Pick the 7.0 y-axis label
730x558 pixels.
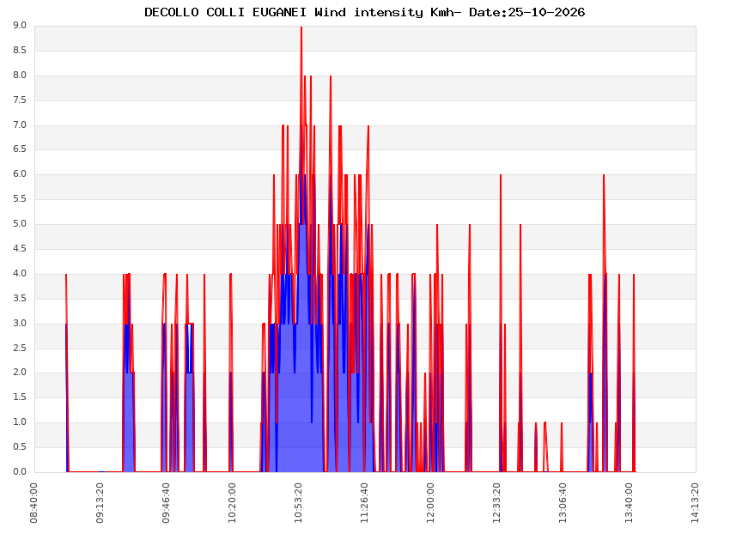coord(20,124)
